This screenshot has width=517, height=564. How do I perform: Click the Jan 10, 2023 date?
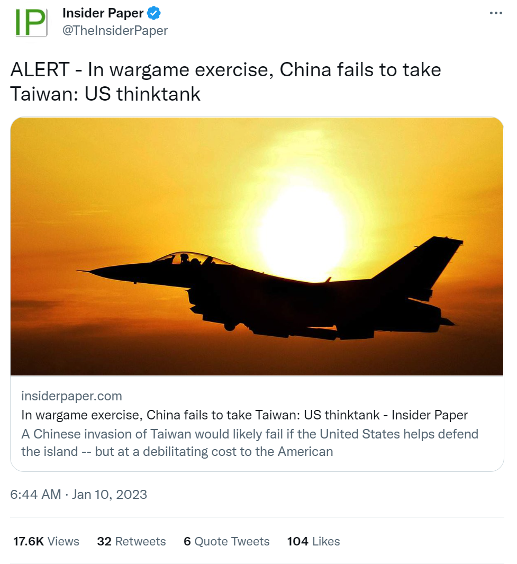[x=110, y=495]
